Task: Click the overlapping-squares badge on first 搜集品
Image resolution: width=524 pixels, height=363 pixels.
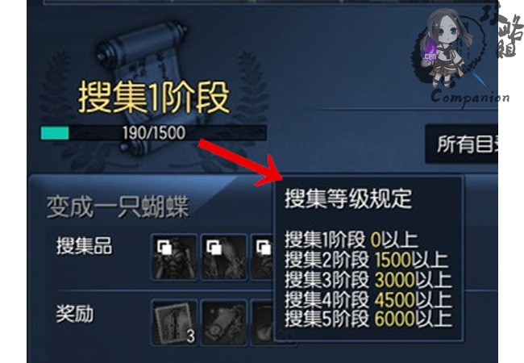Action: coord(164,248)
